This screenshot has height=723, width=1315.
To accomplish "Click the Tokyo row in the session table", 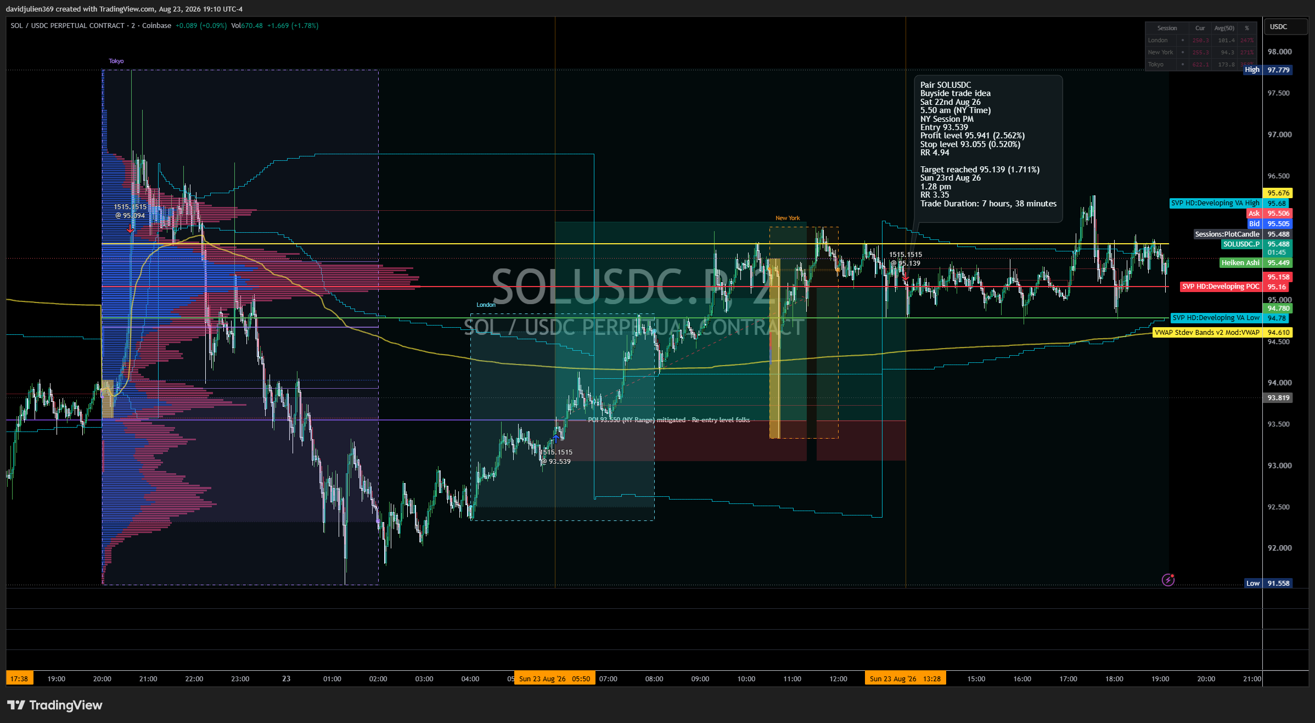I will click(x=1201, y=64).
